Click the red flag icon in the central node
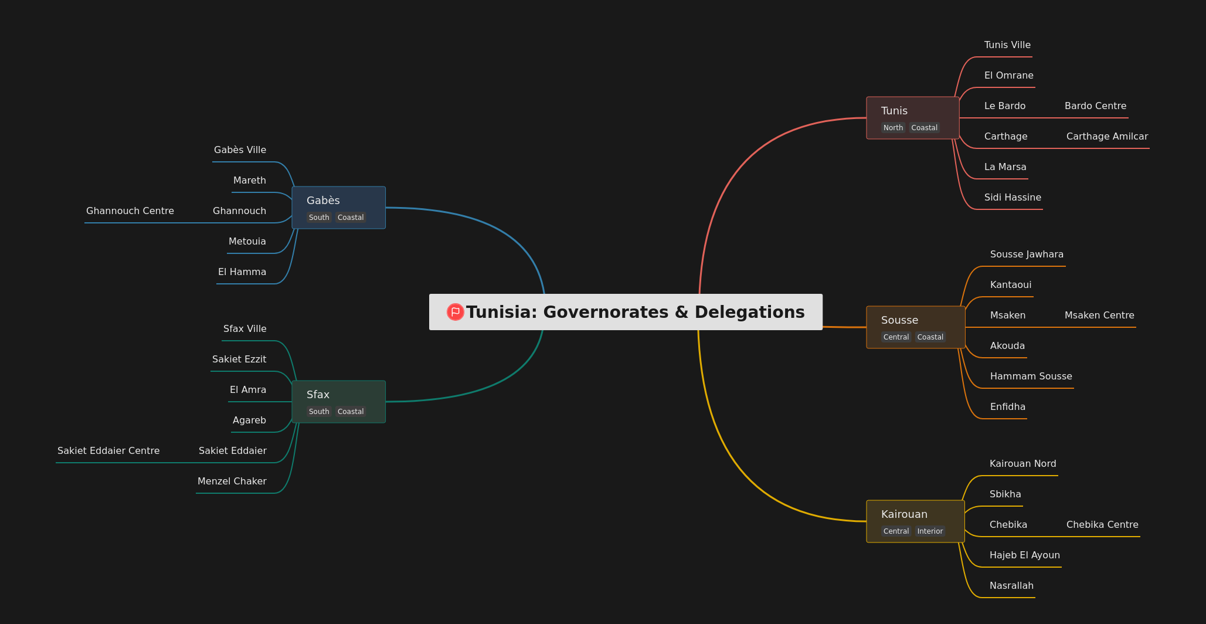The image size is (1206, 624). 455,312
